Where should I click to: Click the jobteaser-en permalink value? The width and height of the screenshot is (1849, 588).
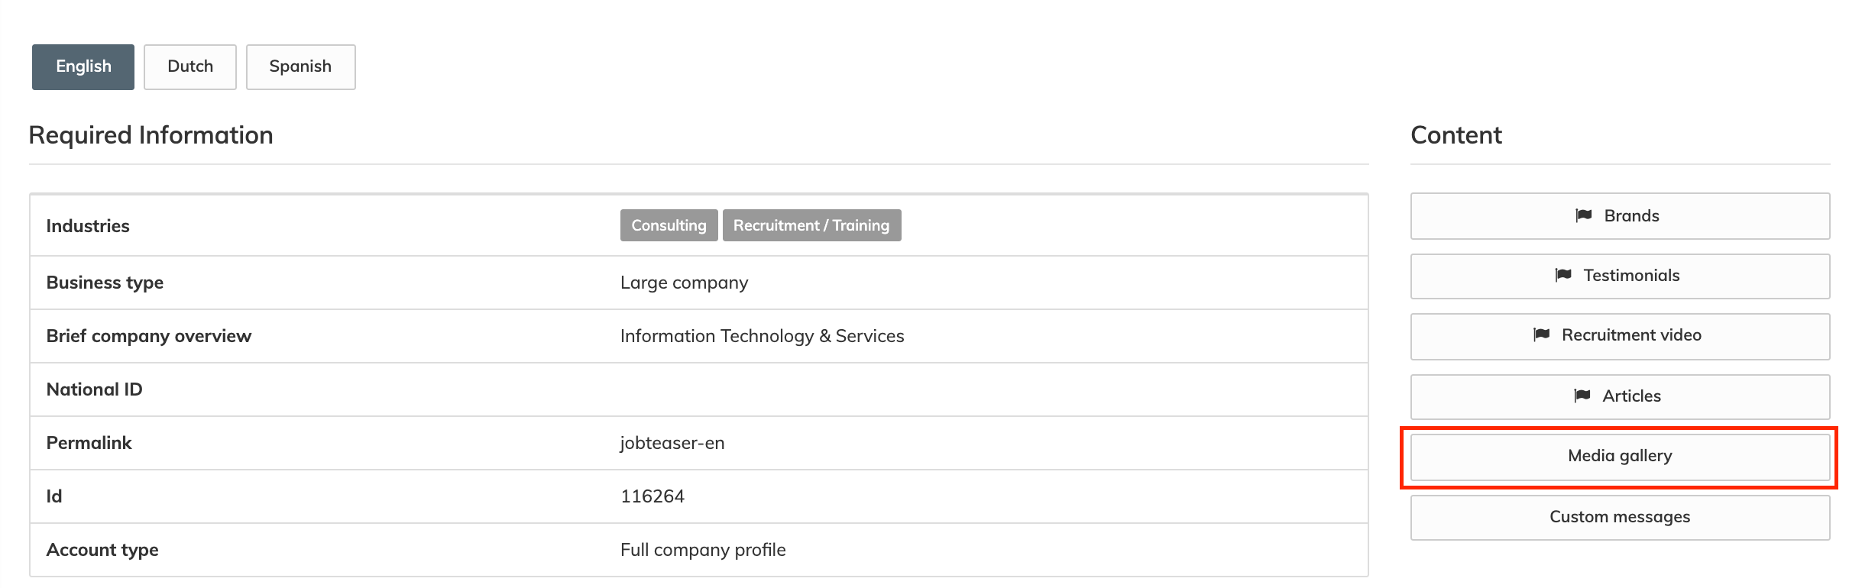(672, 444)
